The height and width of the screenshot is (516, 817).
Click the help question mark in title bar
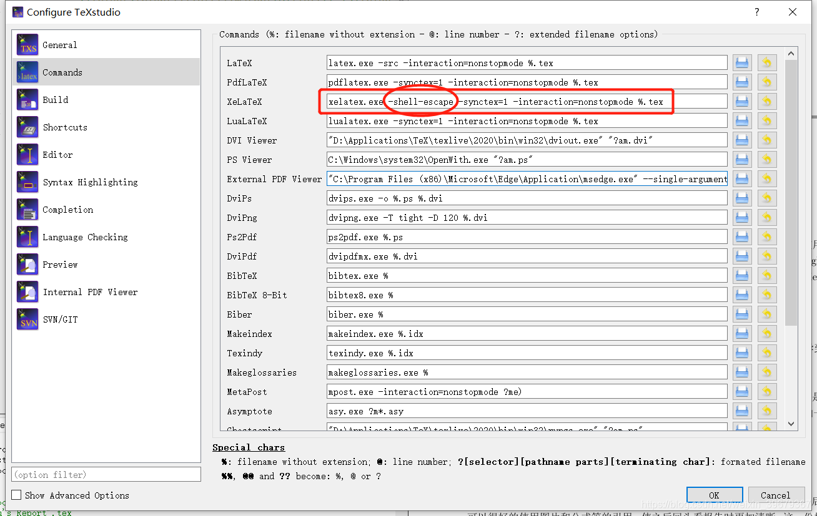pyautogui.click(x=757, y=12)
